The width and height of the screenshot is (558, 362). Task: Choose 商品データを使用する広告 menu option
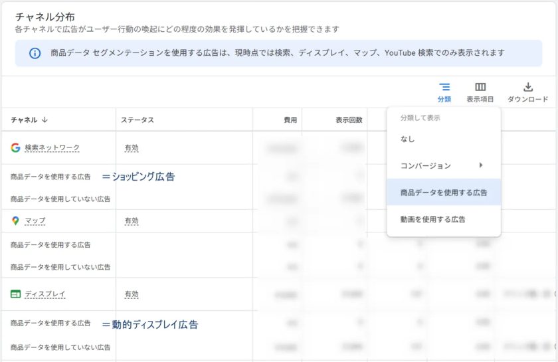(443, 193)
